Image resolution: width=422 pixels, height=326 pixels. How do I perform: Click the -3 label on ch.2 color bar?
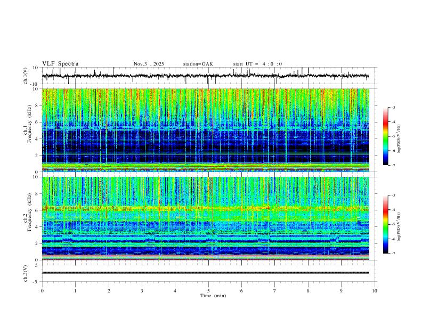coord(393,195)
